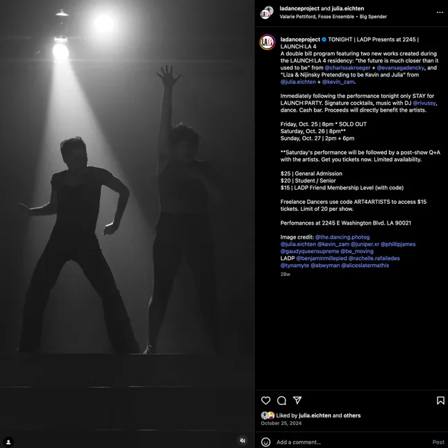Open @tynamyte profile mention
The width and height of the screenshot is (448, 448).
point(294,266)
